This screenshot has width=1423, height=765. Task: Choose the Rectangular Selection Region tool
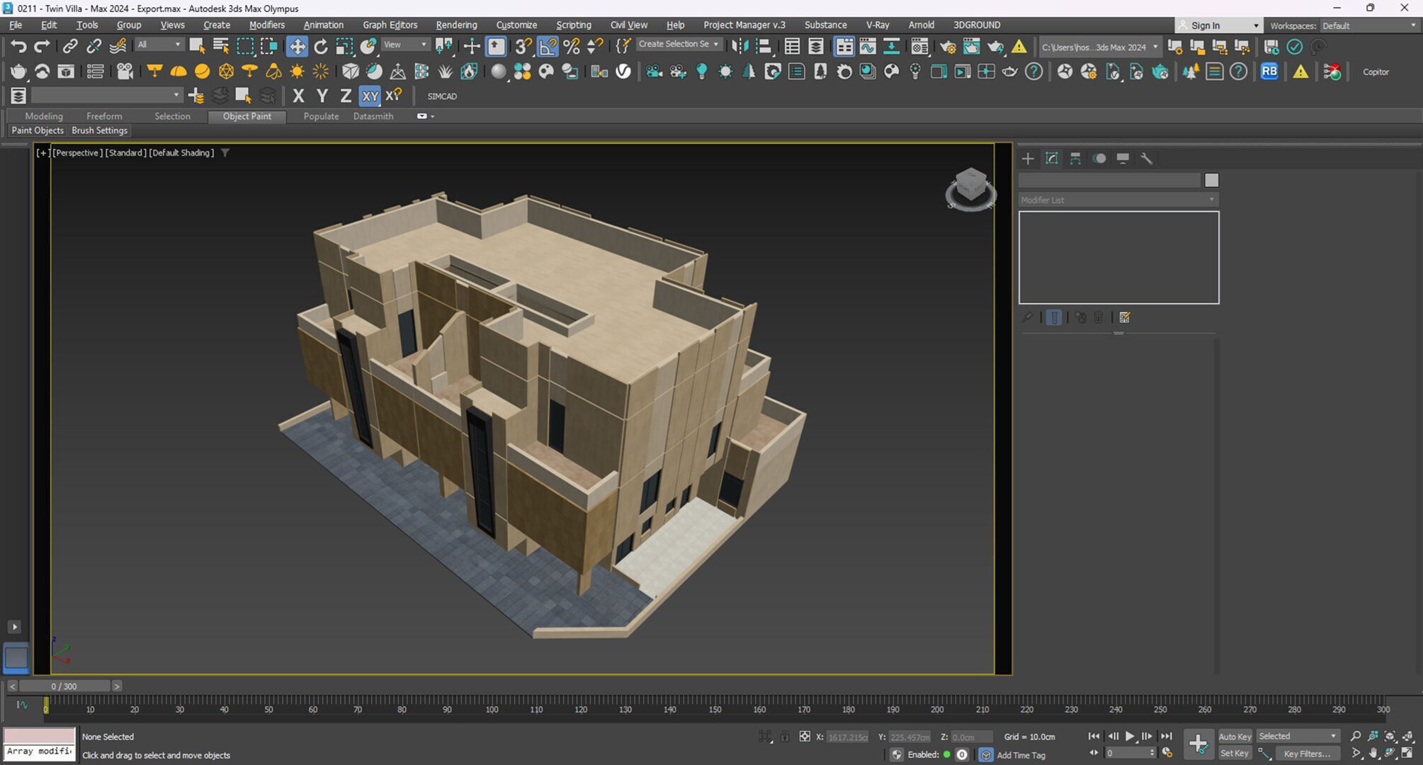[x=245, y=47]
